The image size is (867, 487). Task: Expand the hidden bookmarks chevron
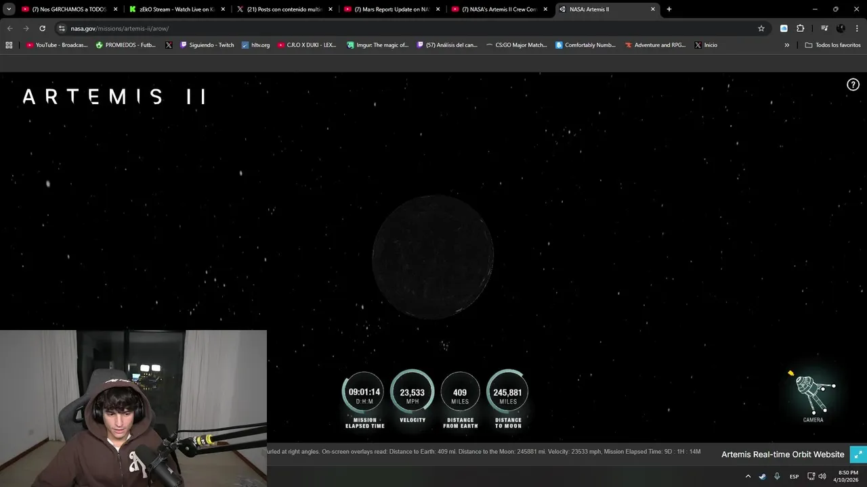(x=787, y=45)
